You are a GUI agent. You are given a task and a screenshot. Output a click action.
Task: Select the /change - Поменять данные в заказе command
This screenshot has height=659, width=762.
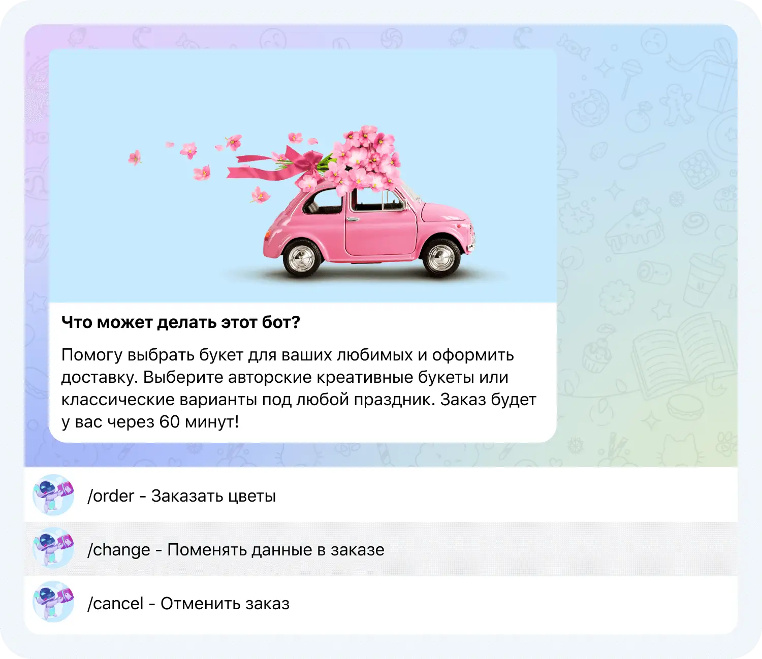click(381, 549)
